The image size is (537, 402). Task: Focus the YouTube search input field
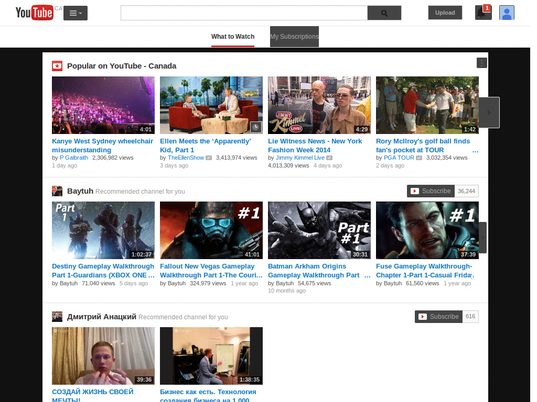[x=244, y=13]
